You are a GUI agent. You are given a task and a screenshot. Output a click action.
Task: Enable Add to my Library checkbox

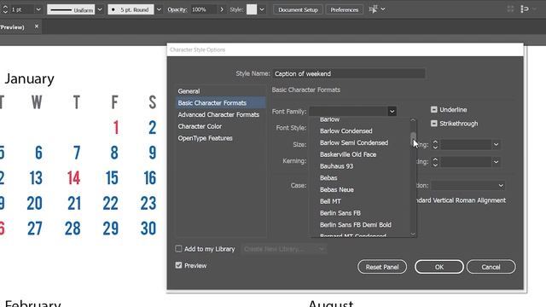pyautogui.click(x=178, y=248)
